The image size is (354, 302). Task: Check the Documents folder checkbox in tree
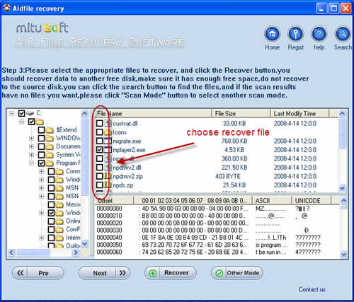[41, 146]
